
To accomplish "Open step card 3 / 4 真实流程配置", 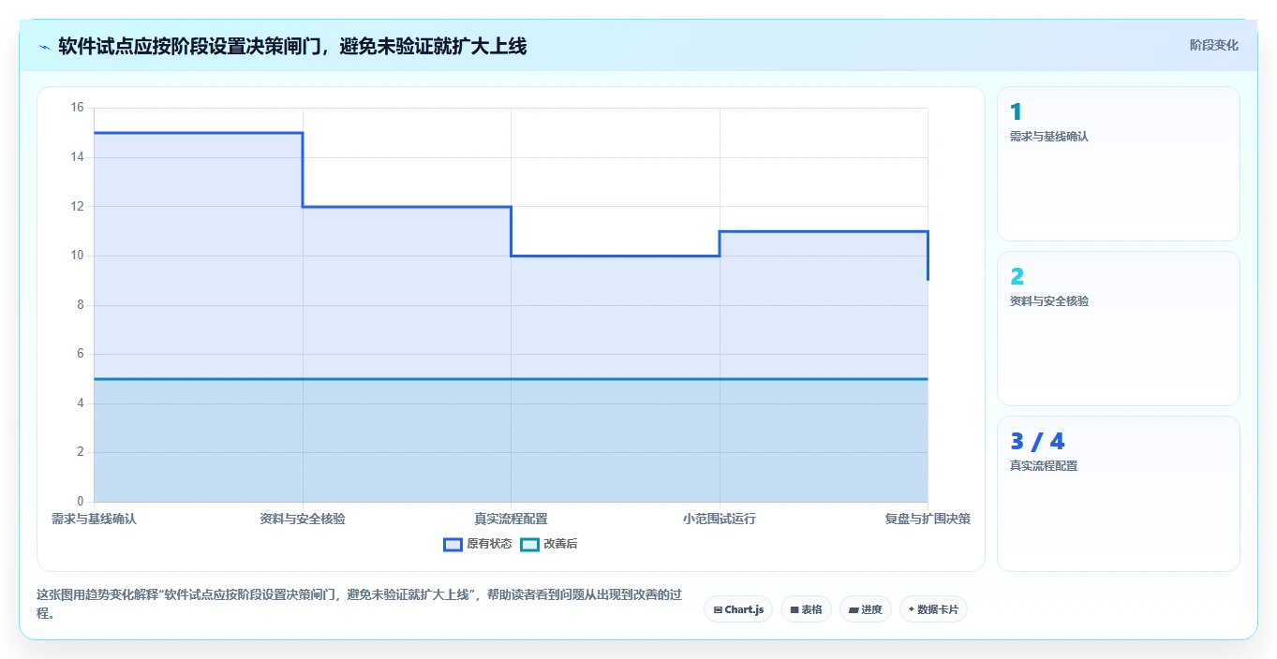I will point(1119,493).
